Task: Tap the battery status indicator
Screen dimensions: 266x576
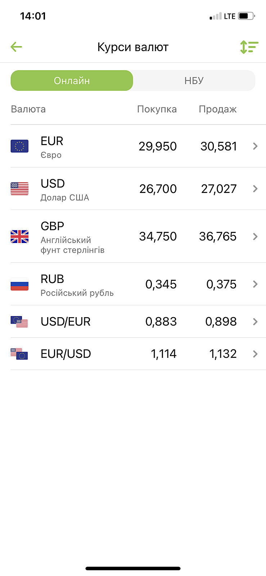Action: pyautogui.click(x=246, y=16)
